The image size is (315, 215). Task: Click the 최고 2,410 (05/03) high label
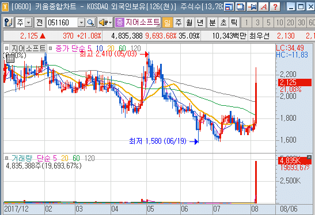coord(108,54)
